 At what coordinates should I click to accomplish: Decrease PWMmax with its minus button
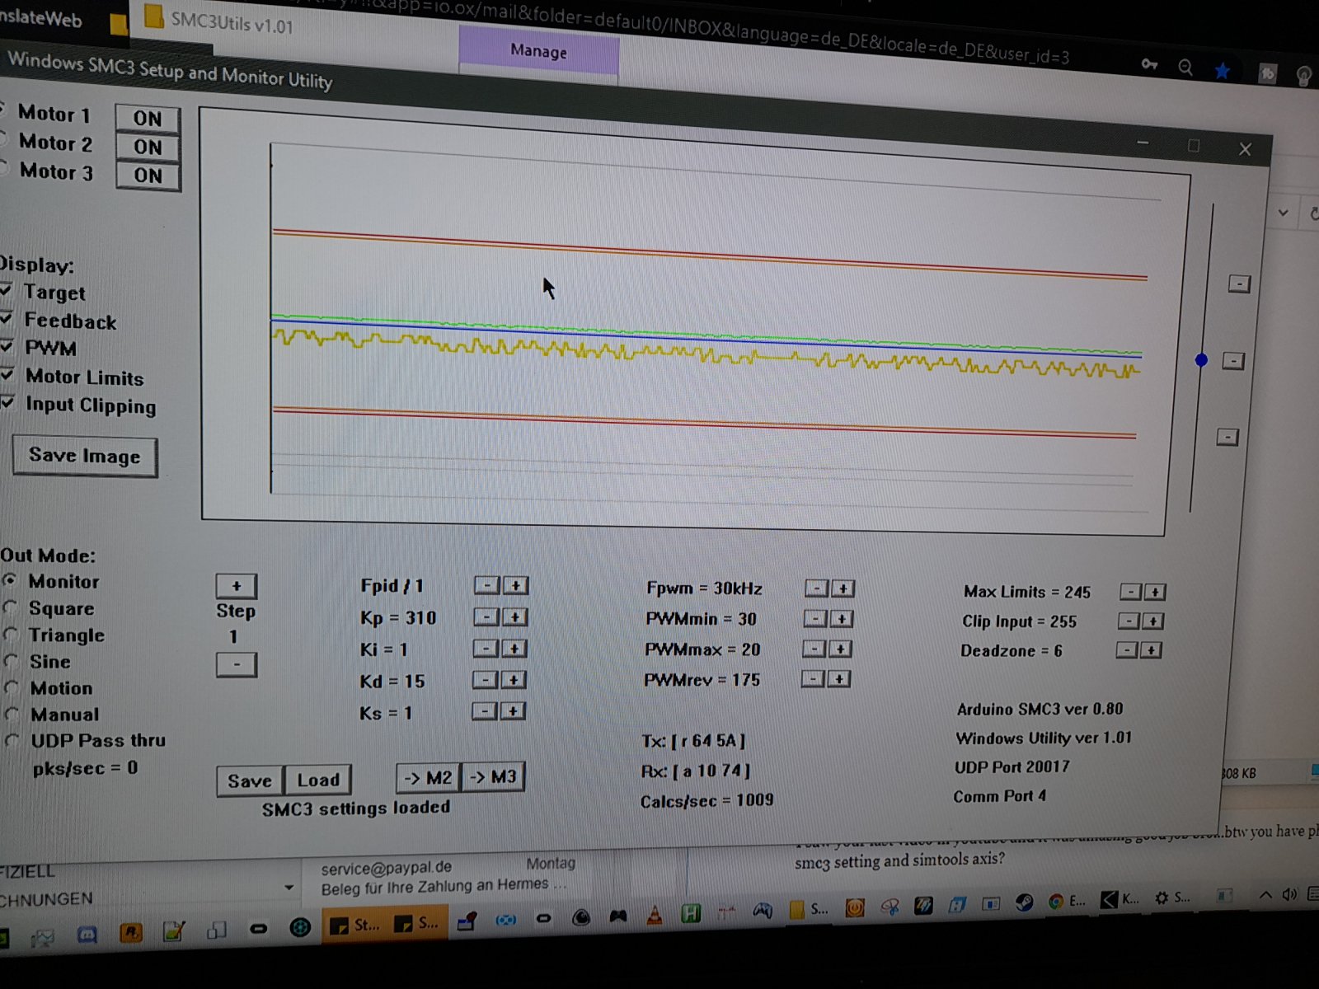coord(814,649)
